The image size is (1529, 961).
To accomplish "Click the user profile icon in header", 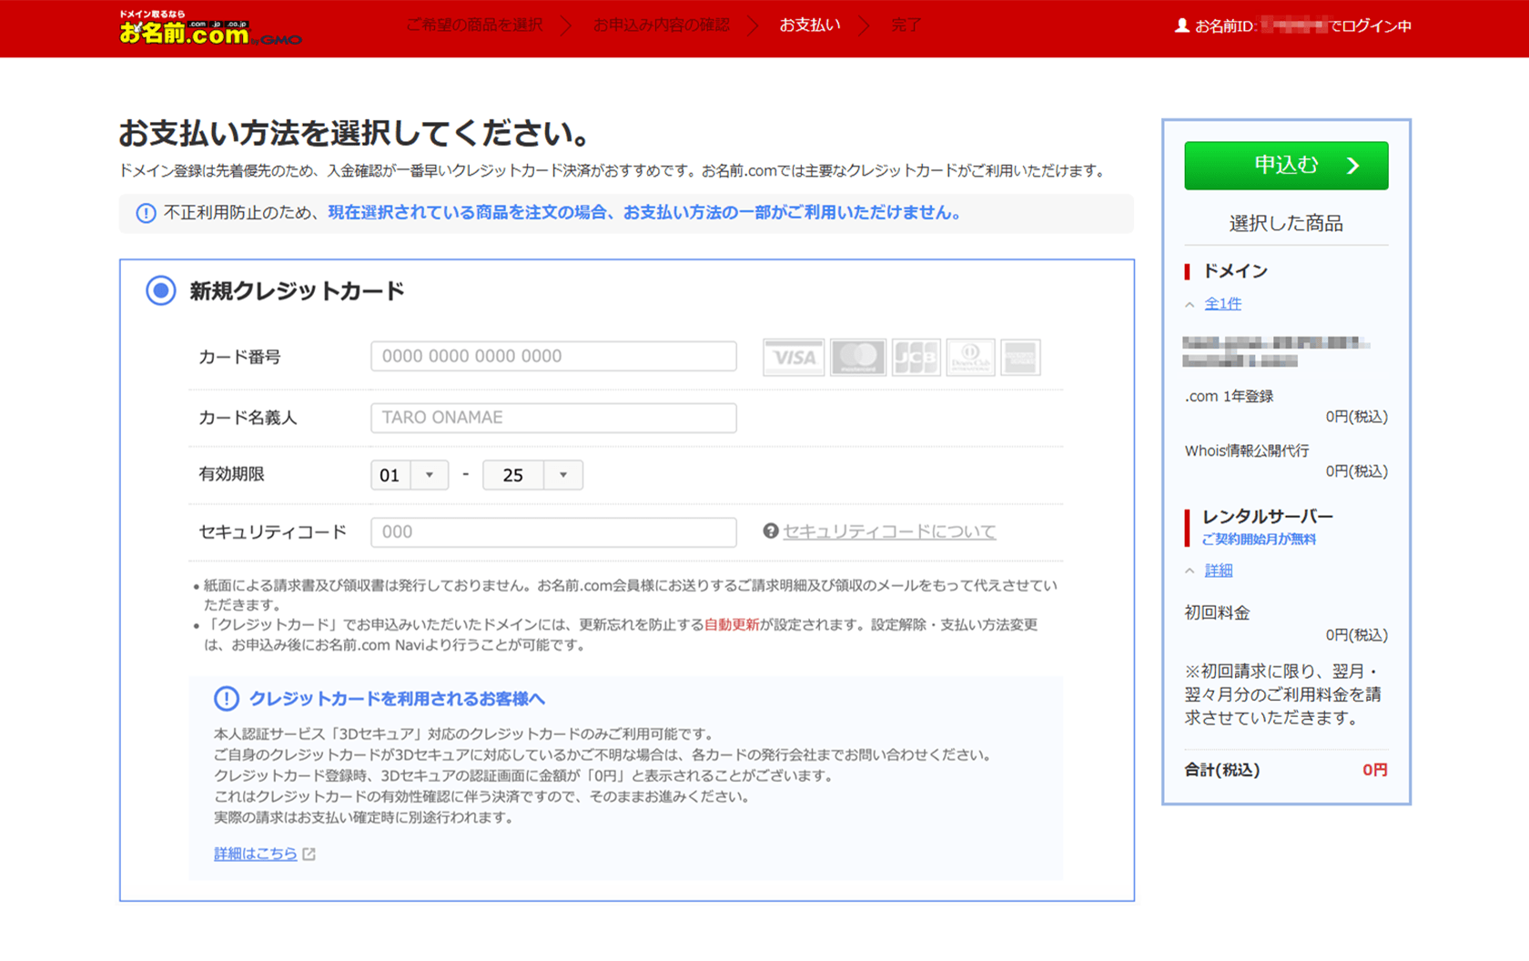I will point(1181,25).
